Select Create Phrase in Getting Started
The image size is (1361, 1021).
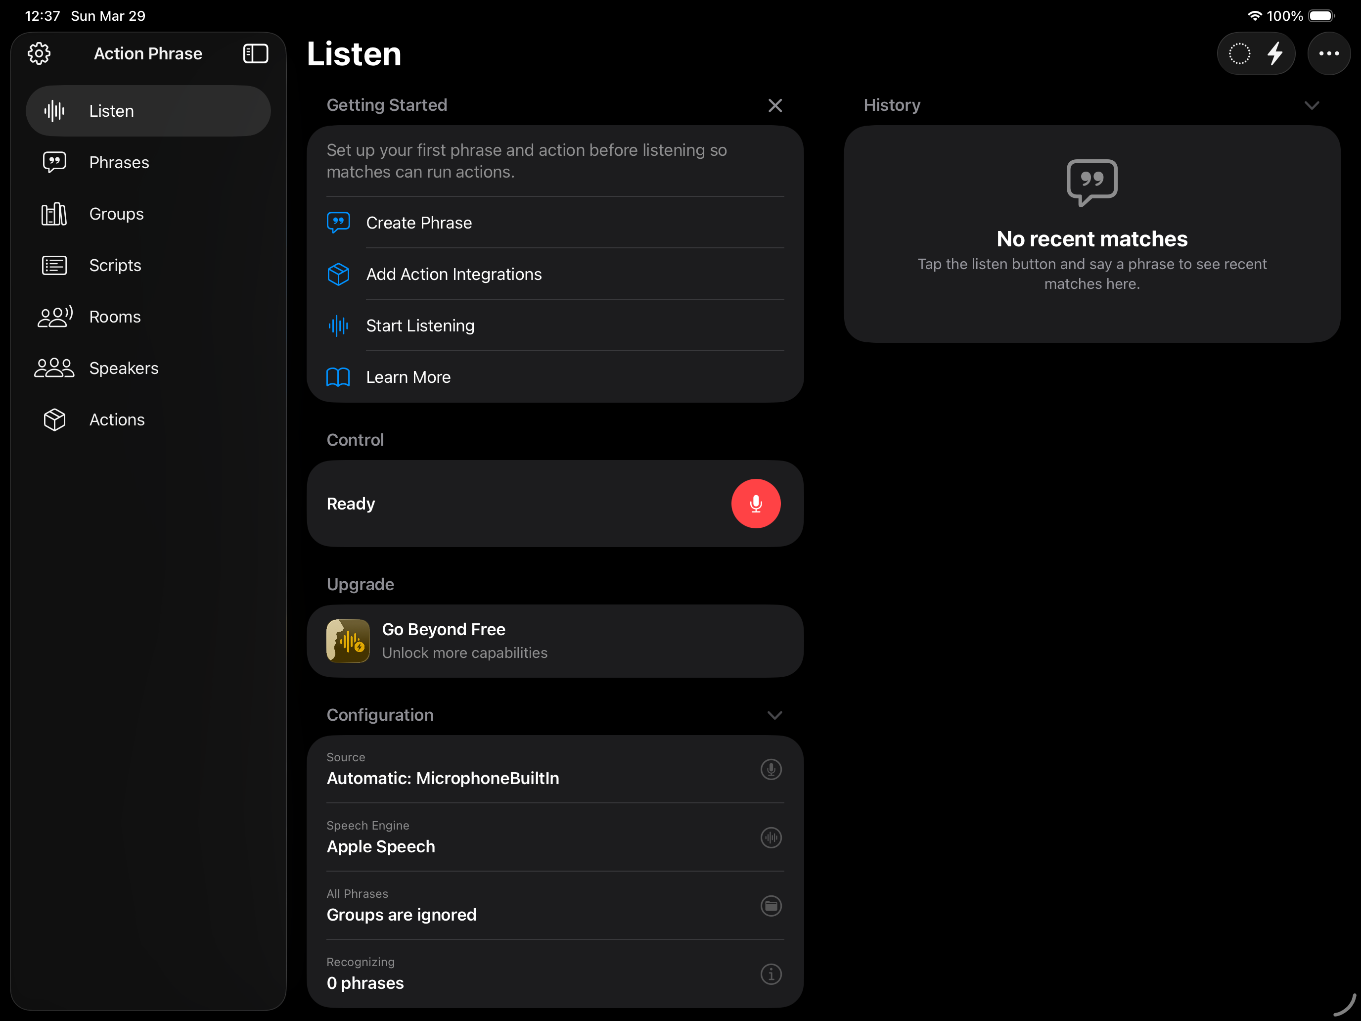tap(418, 223)
